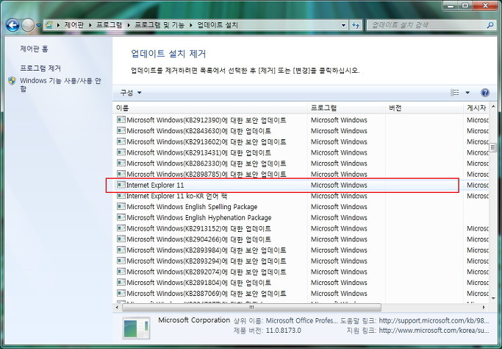This screenshot has height=349, width=502.
Task: Select the KB2912390 security update row
Action: [x=301, y=120]
